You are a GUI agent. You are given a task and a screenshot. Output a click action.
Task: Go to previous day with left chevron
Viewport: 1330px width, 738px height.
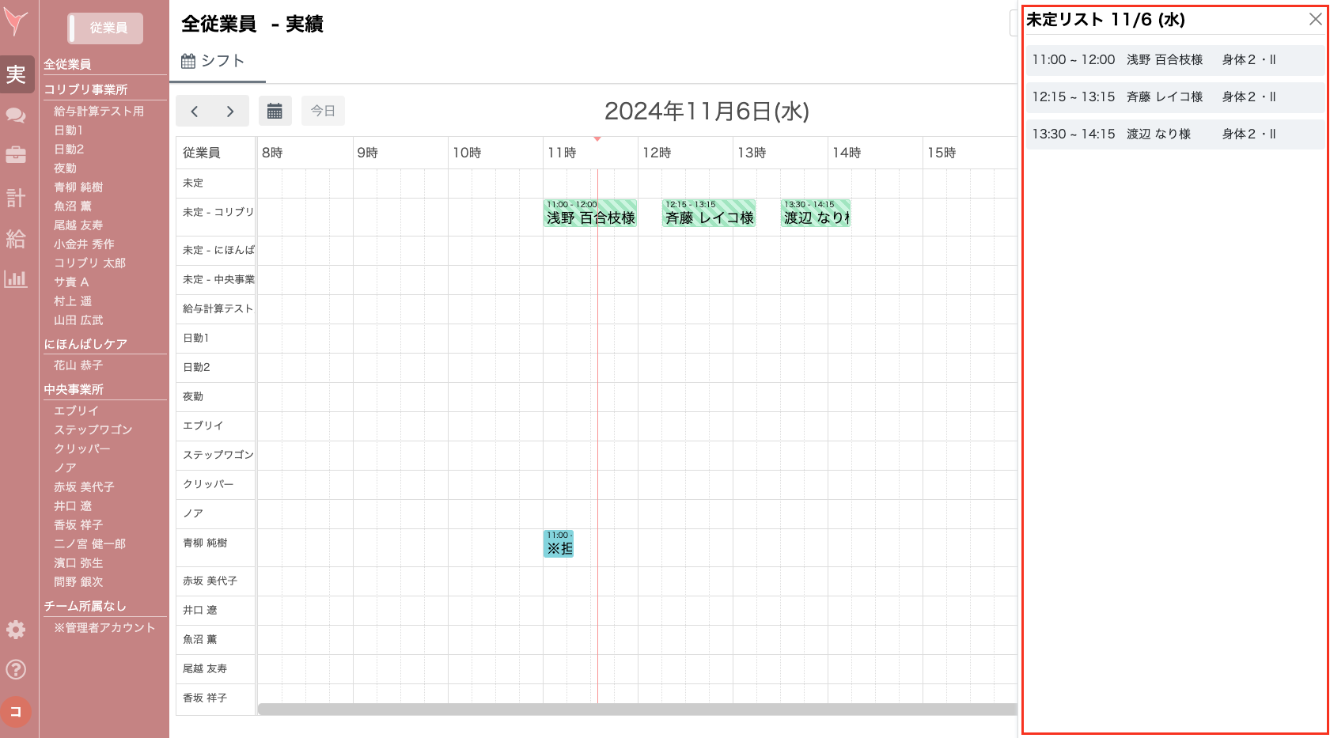pos(195,112)
